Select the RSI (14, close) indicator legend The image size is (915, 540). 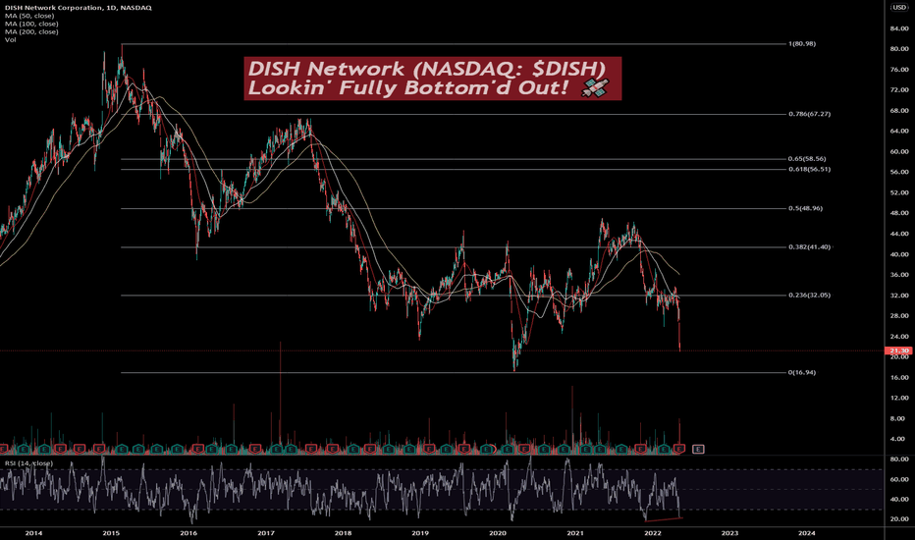click(28, 463)
